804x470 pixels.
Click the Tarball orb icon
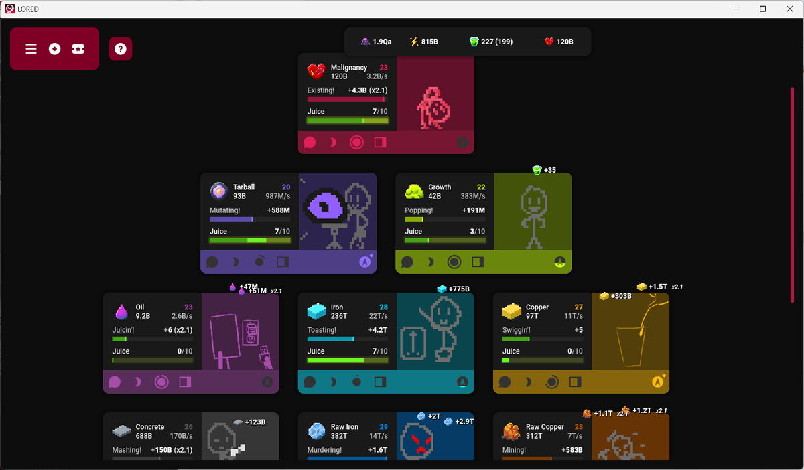coord(218,191)
